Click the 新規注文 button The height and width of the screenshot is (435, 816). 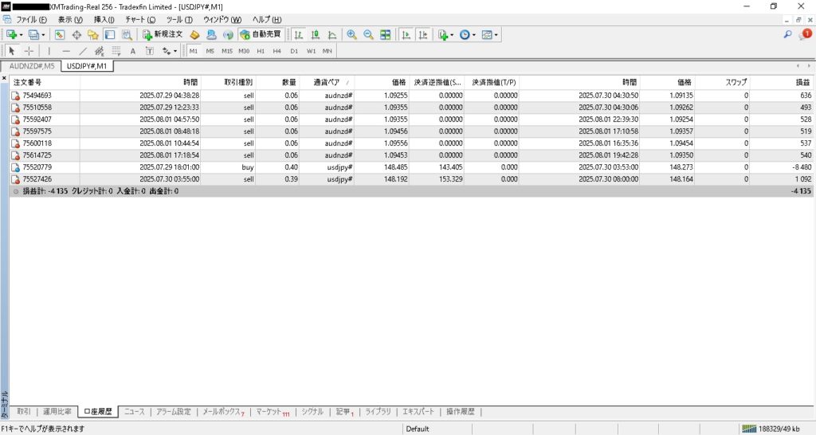pyautogui.click(x=163, y=35)
